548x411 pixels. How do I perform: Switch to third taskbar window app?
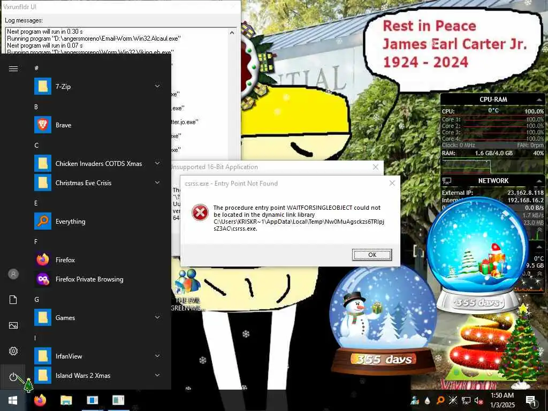(92, 400)
